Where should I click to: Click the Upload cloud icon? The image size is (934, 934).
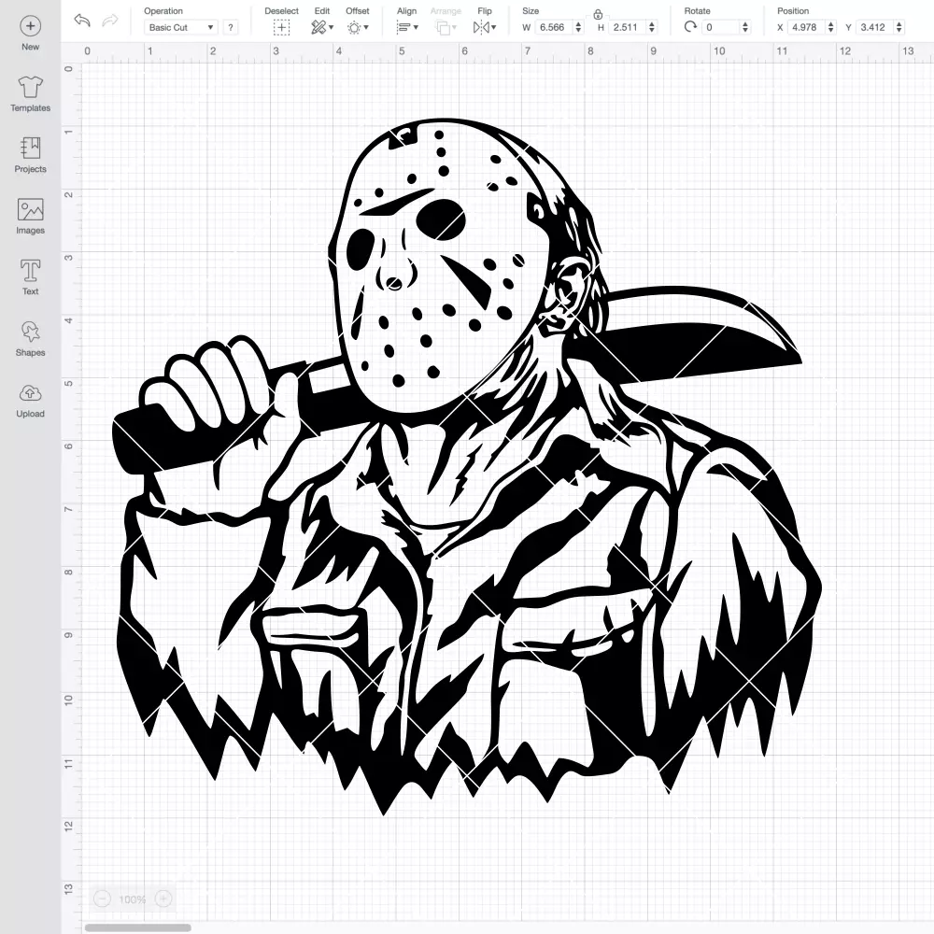click(x=31, y=393)
